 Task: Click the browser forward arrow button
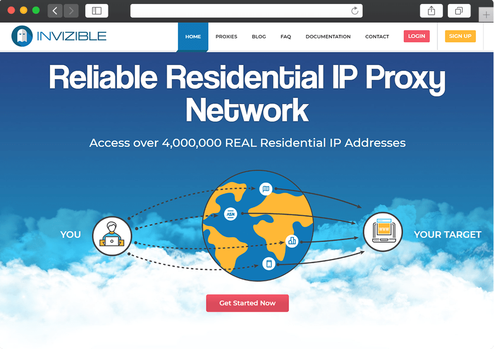coord(71,11)
